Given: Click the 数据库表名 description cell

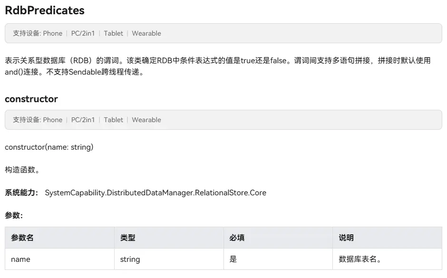Looking at the screenshot, I should tap(388, 259).
